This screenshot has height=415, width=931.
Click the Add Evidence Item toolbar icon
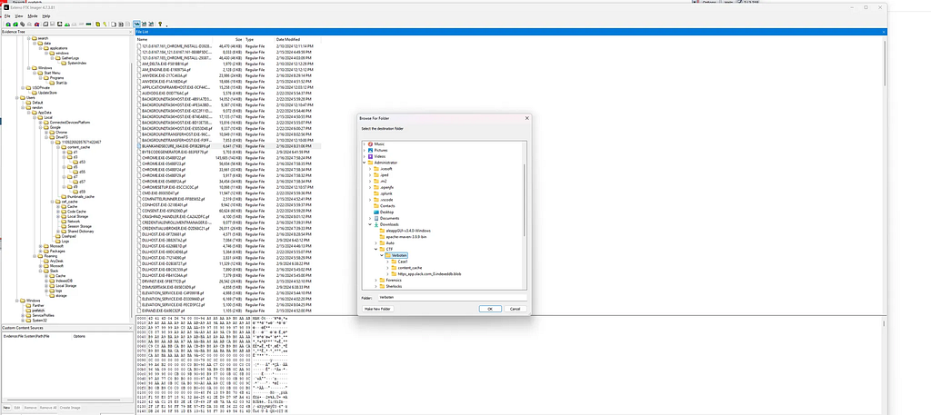pyautogui.click(x=8, y=25)
